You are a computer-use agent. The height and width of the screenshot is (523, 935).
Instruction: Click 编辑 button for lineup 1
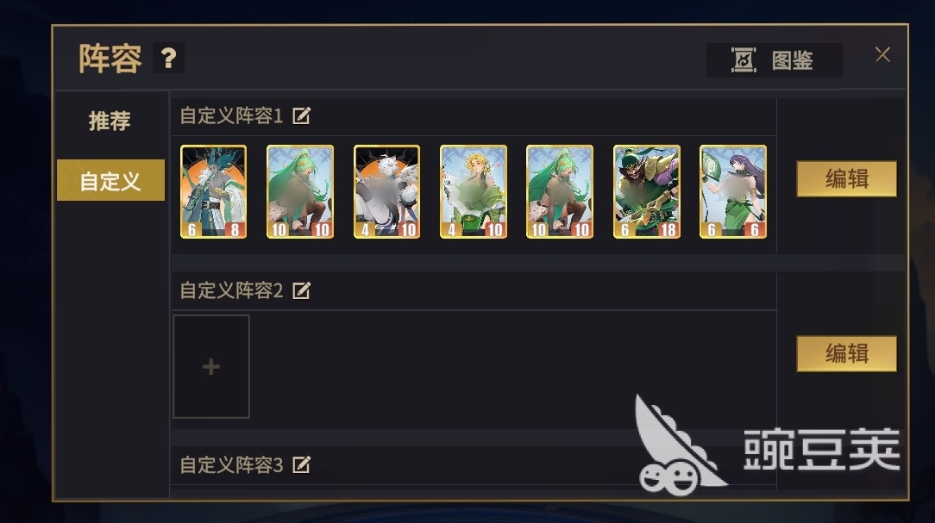(x=846, y=178)
